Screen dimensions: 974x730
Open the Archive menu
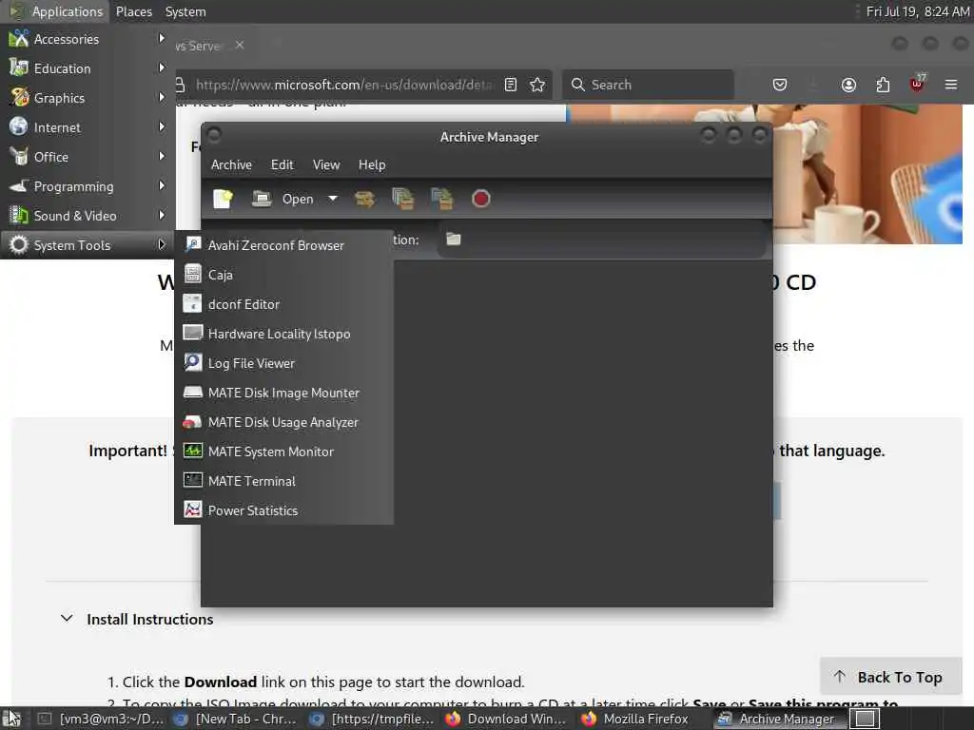(x=231, y=164)
